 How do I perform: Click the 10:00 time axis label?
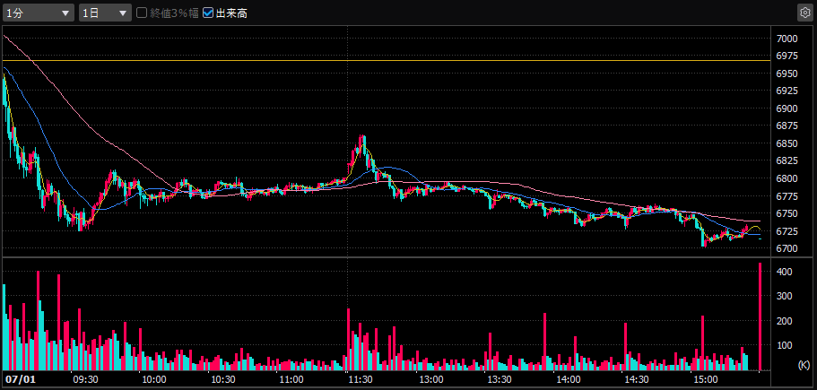155,379
